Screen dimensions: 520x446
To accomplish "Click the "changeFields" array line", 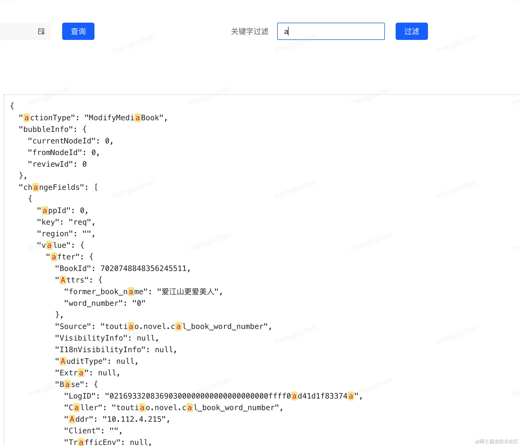I will 58,187.
